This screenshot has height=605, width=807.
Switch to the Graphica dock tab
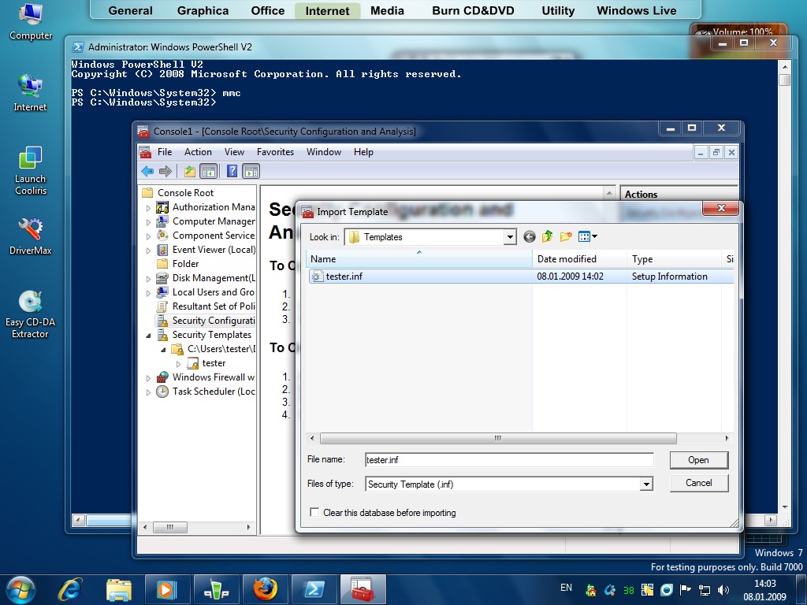click(x=203, y=11)
